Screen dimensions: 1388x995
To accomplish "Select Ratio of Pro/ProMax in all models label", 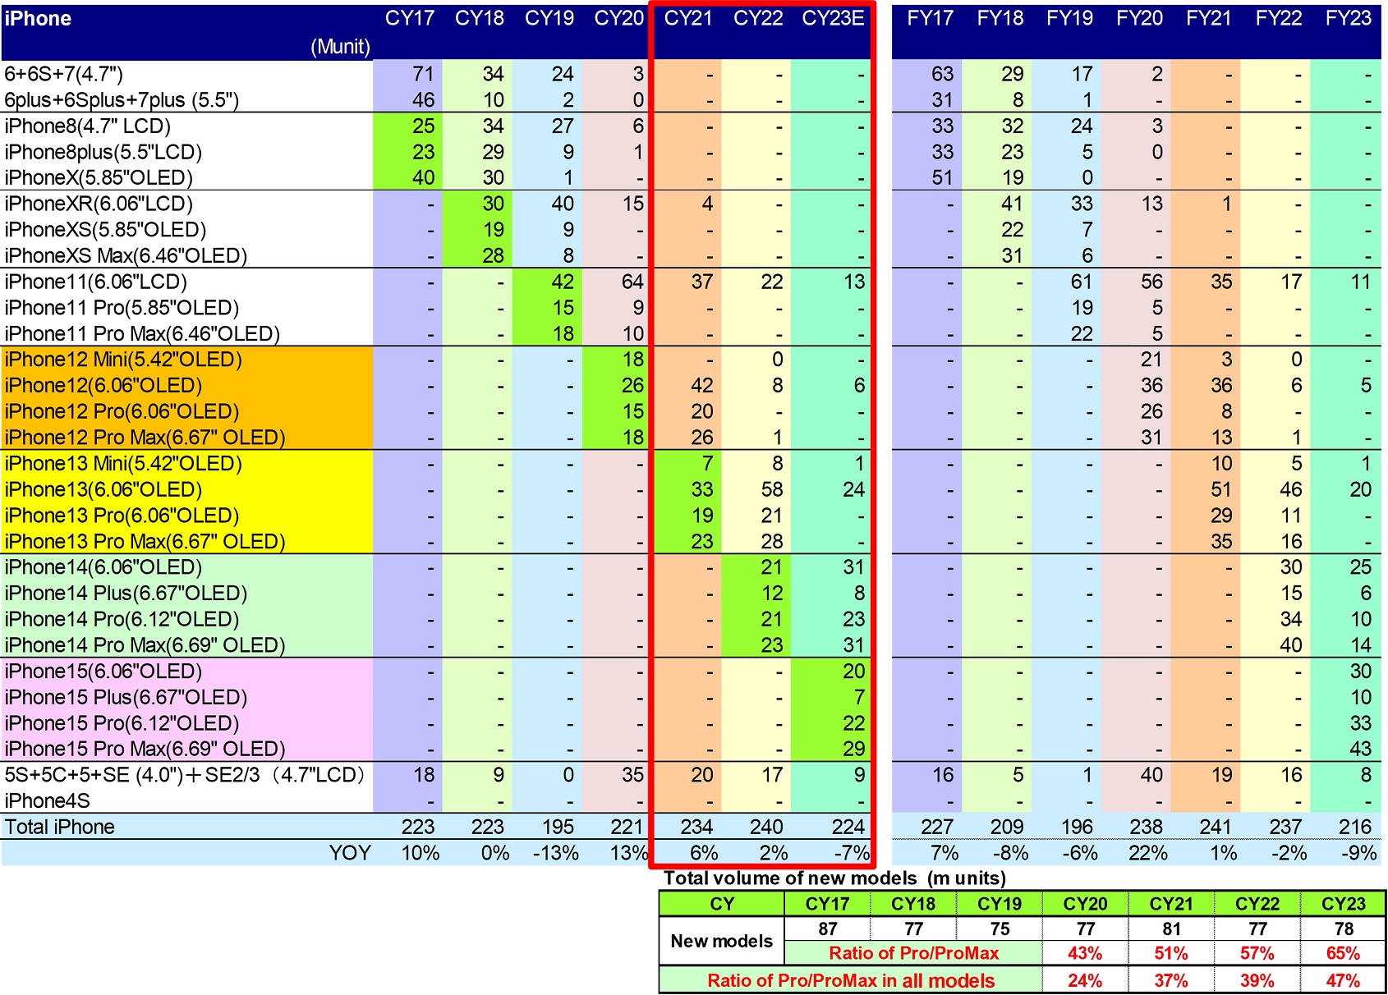I will [x=851, y=980].
